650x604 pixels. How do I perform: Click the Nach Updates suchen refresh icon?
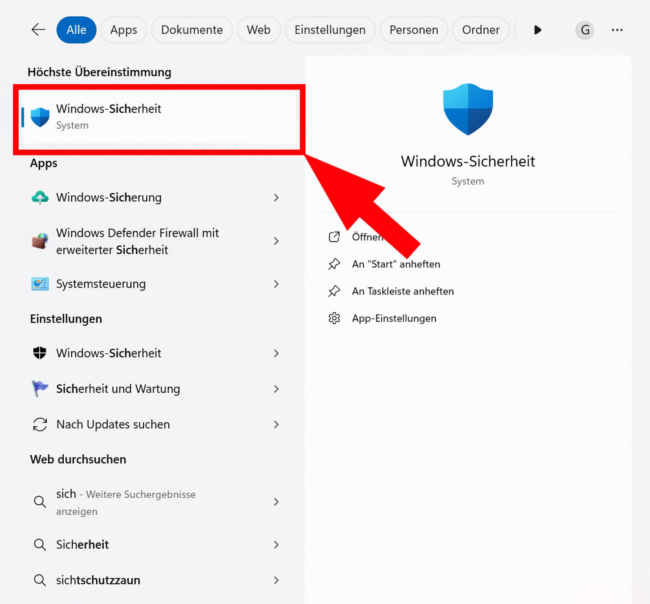(40, 424)
